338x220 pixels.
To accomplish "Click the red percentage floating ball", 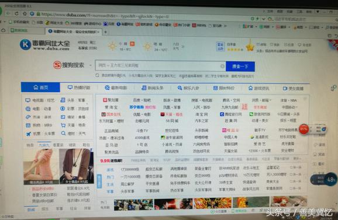I will click(x=303, y=129).
